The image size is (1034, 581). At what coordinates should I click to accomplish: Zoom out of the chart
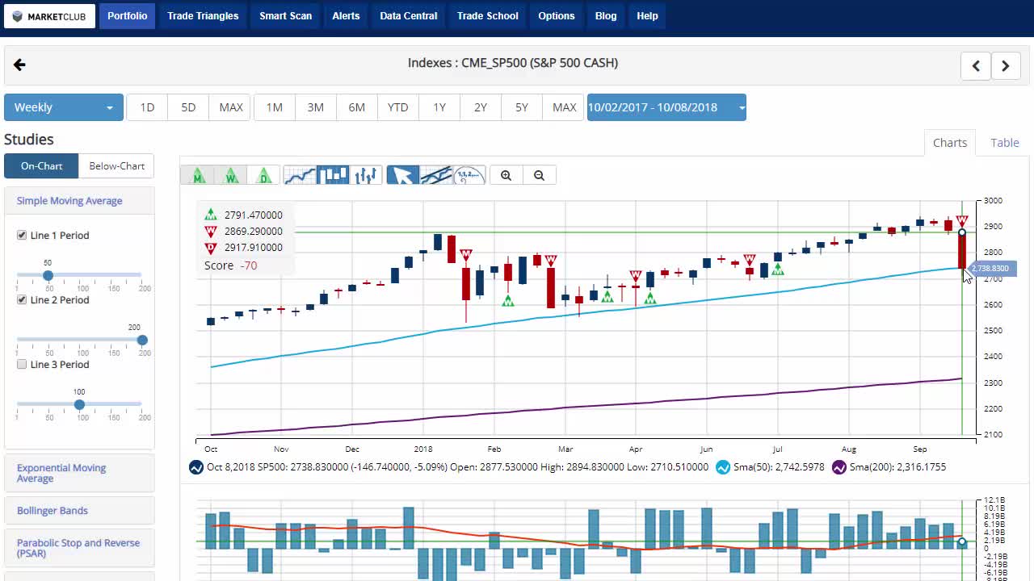click(x=539, y=175)
